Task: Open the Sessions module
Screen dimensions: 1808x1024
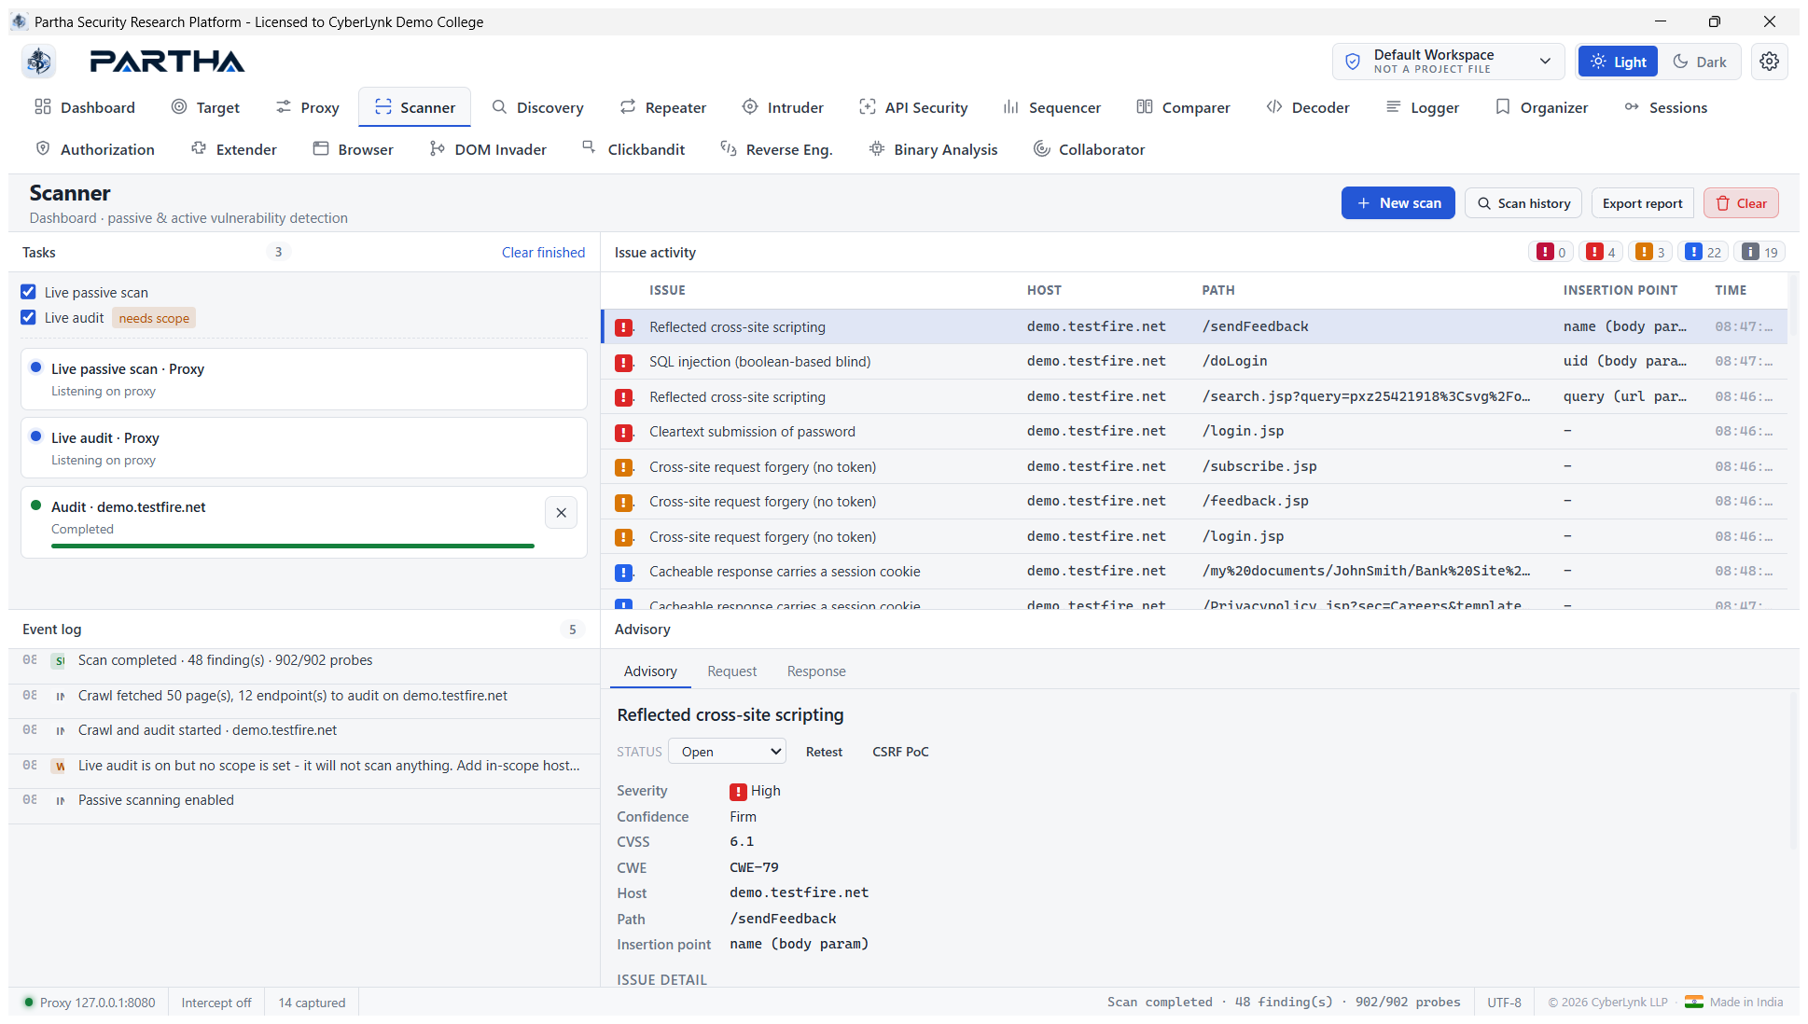Action: 1665,107
